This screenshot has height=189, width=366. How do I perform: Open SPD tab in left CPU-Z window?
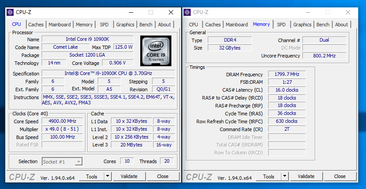click(104, 25)
